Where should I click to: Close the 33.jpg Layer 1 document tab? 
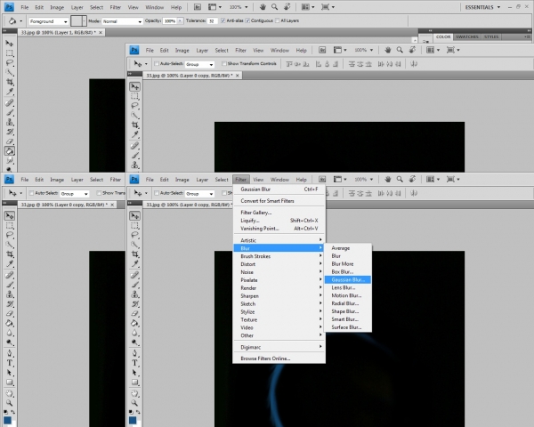pos(101,32)
